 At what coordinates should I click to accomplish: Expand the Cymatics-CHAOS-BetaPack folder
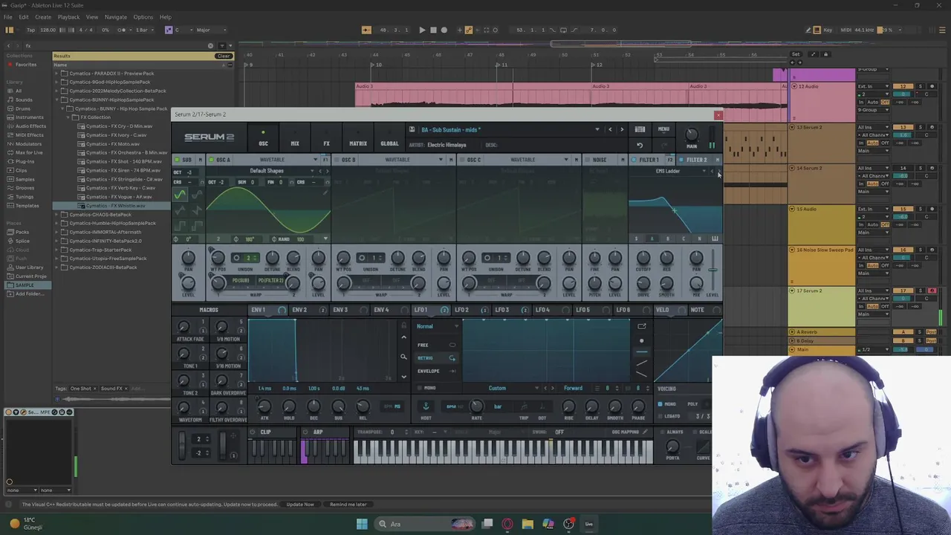(x=57, y=214)
